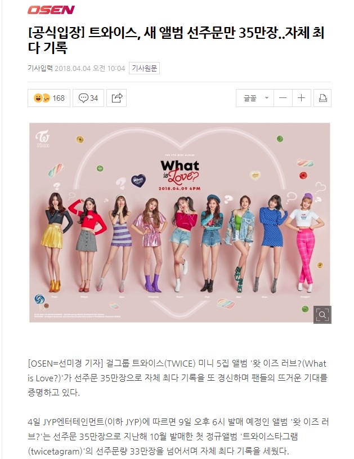
Task: Decrease font size with minus button
Action: pos(283,98)
